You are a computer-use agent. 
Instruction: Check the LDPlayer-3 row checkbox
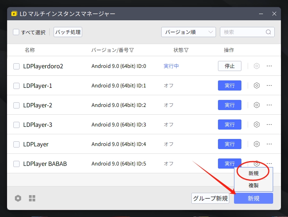pos(16,125)
